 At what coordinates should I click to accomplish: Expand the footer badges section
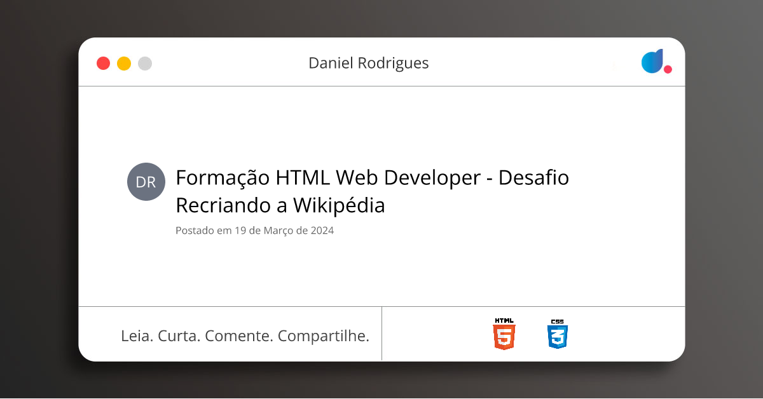coord(533,334)
